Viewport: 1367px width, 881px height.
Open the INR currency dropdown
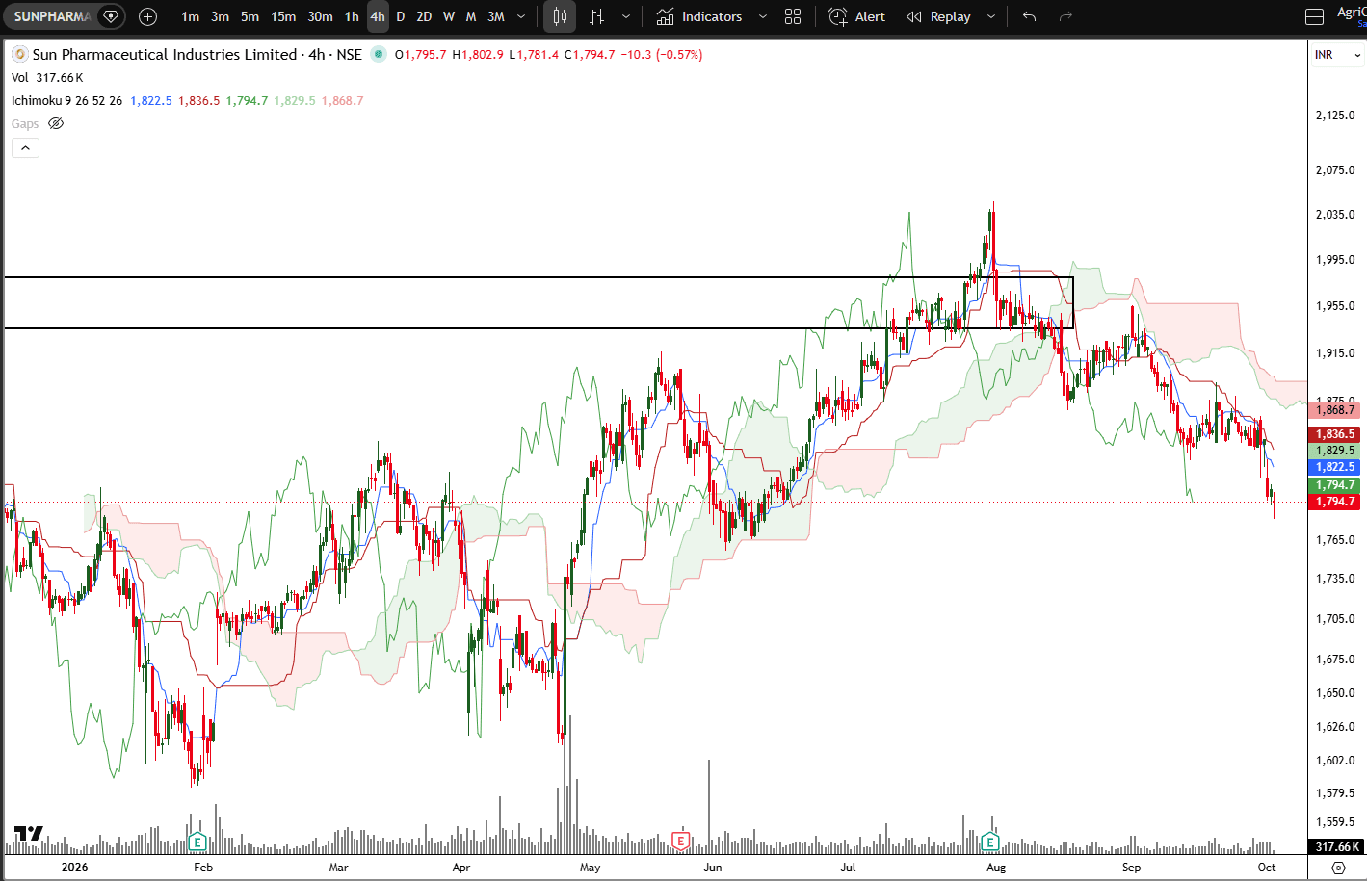[1338, 55]
